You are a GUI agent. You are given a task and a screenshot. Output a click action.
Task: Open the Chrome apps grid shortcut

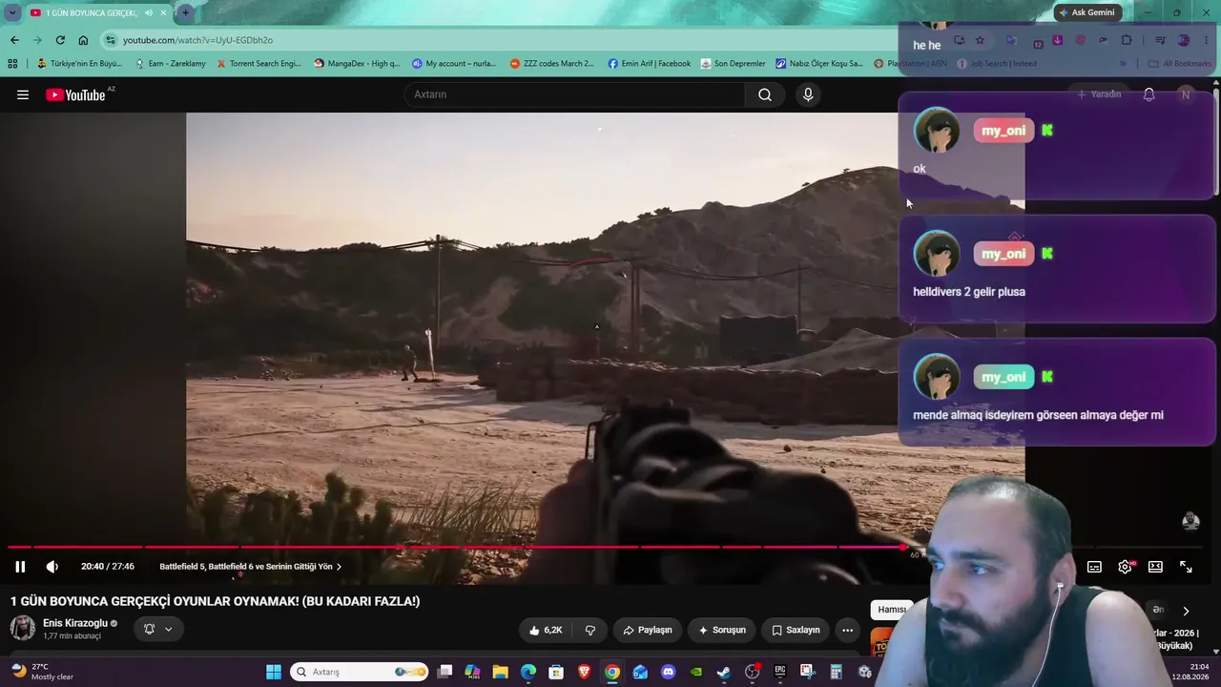click(x=12, y=64)
